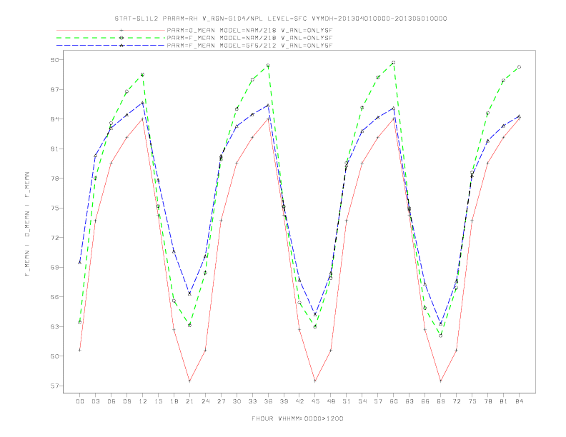Click x-axis forecast hour 30
The width and height of the screenshot is (566, 437).
pos(237,401)
